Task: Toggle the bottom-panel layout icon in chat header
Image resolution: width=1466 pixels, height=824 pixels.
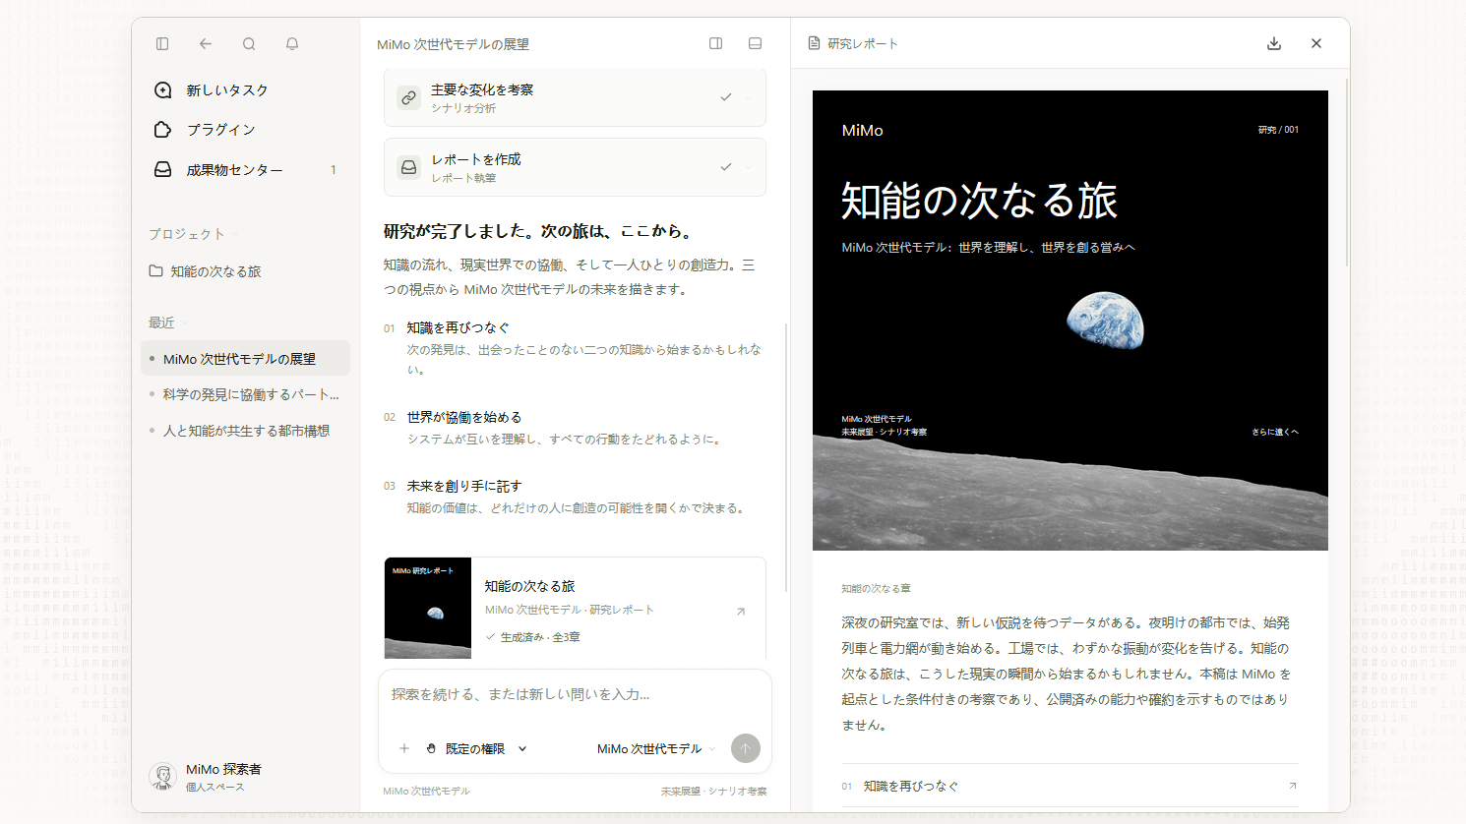Action: [x=756, y=44]
